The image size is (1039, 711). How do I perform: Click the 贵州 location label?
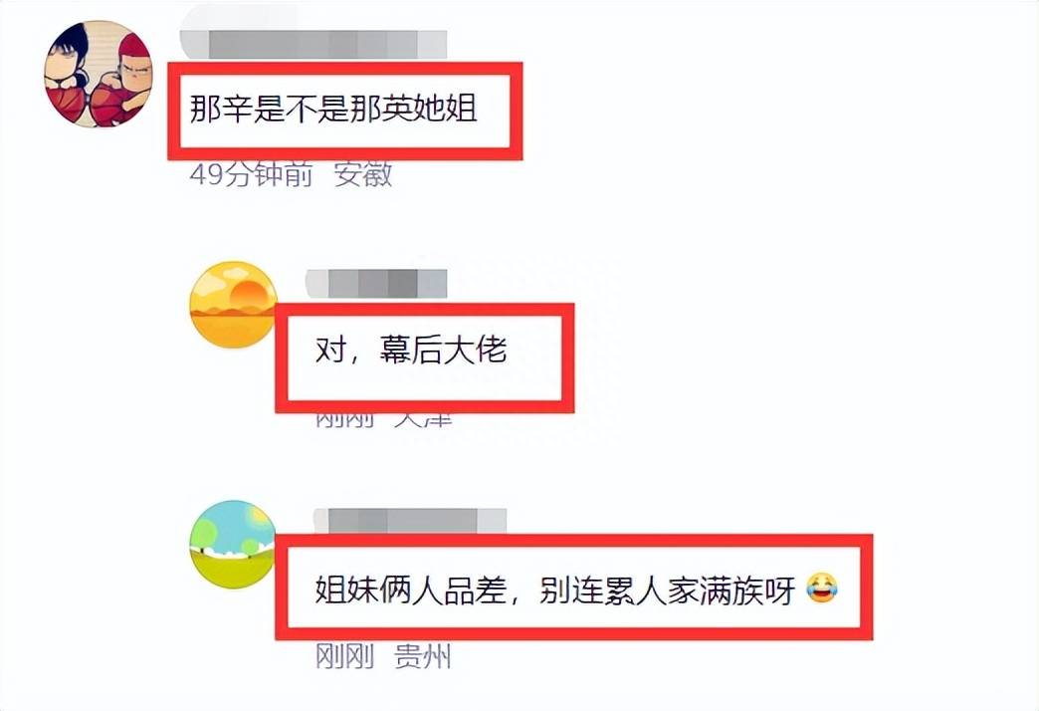423,656
